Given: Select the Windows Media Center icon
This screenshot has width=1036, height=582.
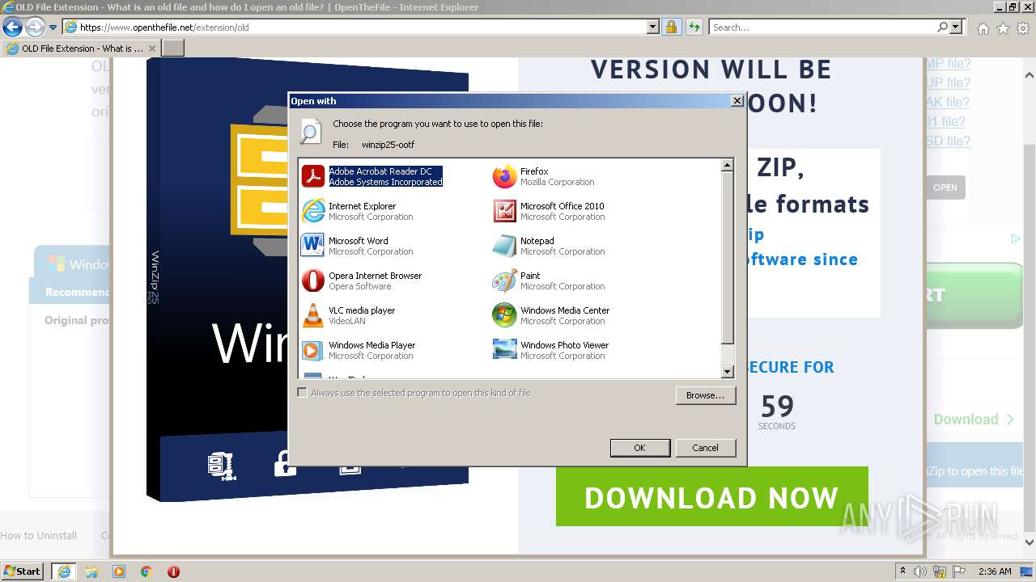Looking at the screenshot, I should tap(505, 315).
